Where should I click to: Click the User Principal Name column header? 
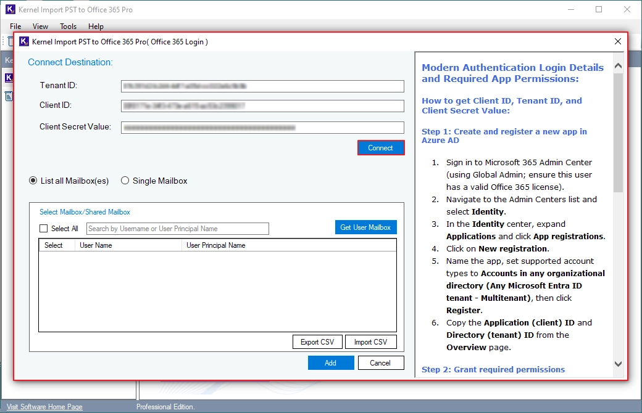pyautogui.click(x=289, y=245)
